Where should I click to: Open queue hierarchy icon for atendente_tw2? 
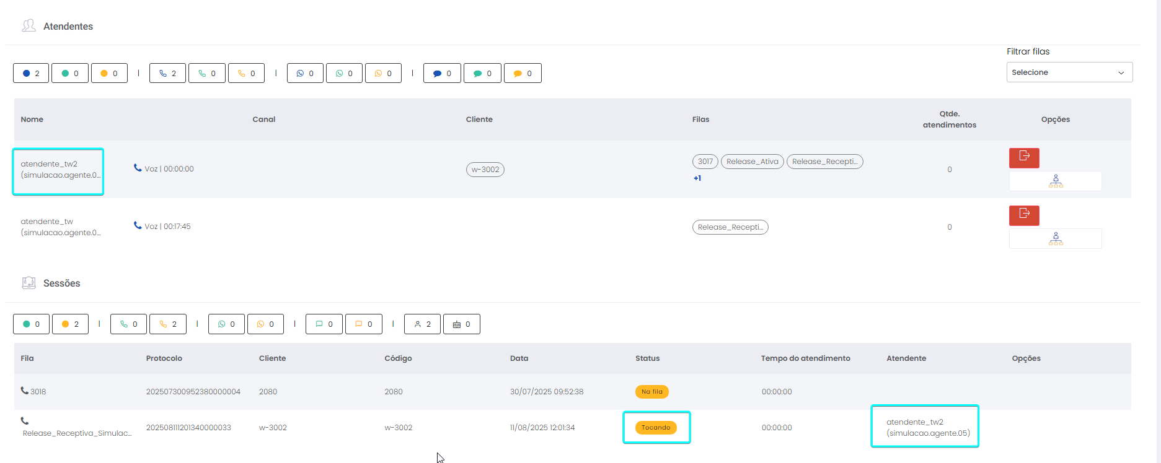coord(1055,181)
